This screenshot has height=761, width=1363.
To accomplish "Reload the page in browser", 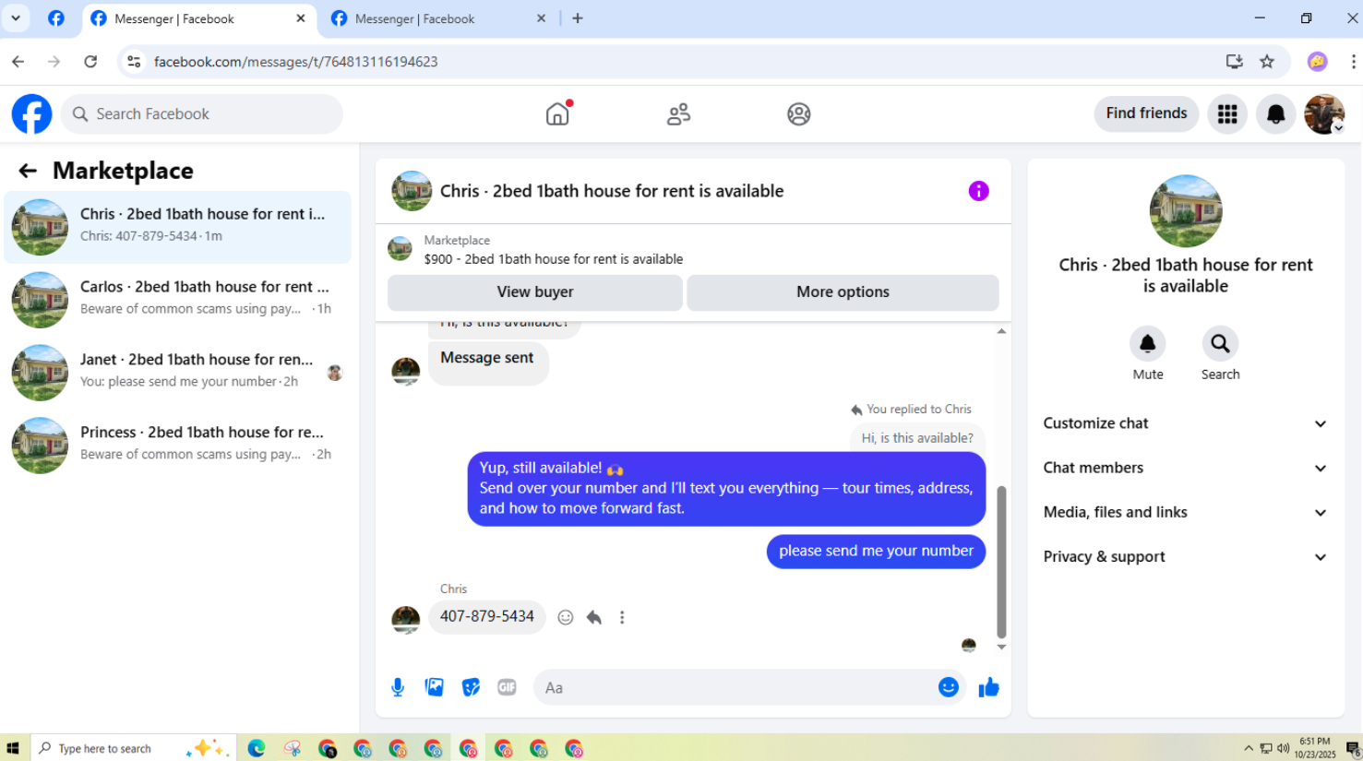I will click(90, 62).
